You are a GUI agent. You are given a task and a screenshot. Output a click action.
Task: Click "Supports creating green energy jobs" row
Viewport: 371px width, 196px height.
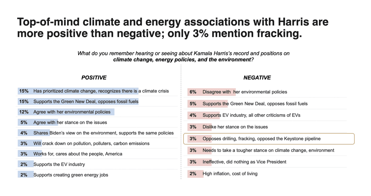pos(71,175)
